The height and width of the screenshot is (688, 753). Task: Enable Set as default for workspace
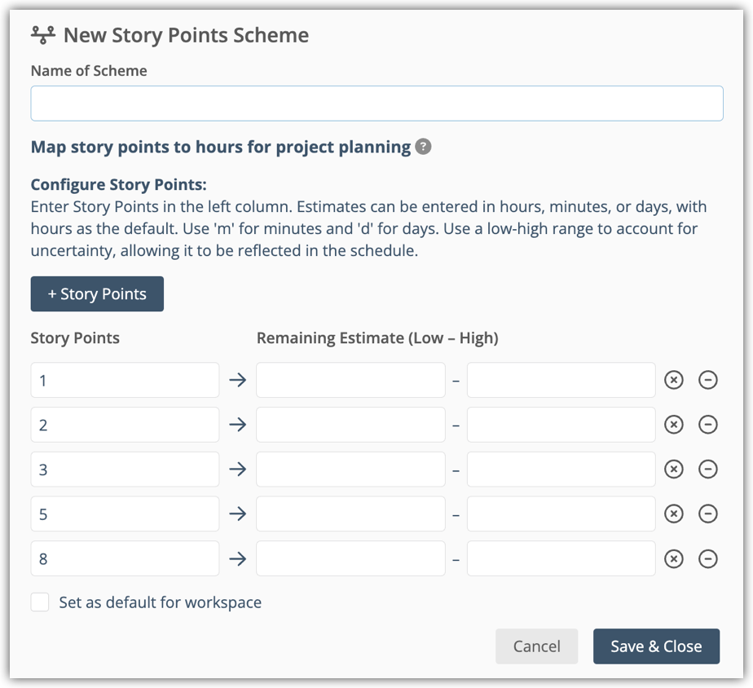(x=40, y=602)
